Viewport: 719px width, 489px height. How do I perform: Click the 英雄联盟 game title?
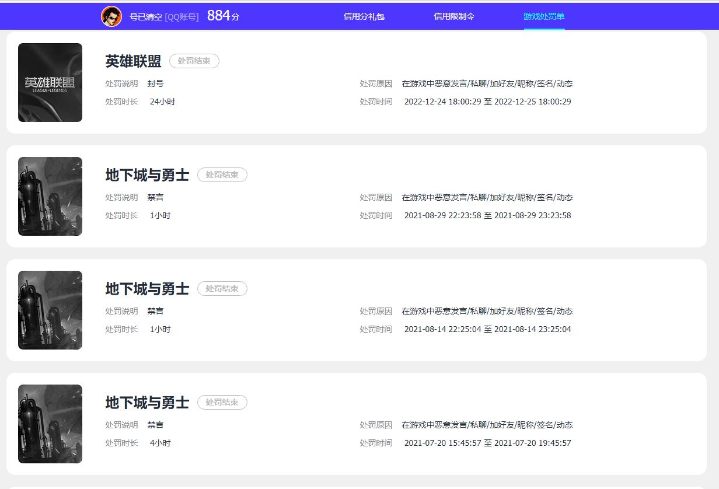pyautogui.click(x=133, y=61)
